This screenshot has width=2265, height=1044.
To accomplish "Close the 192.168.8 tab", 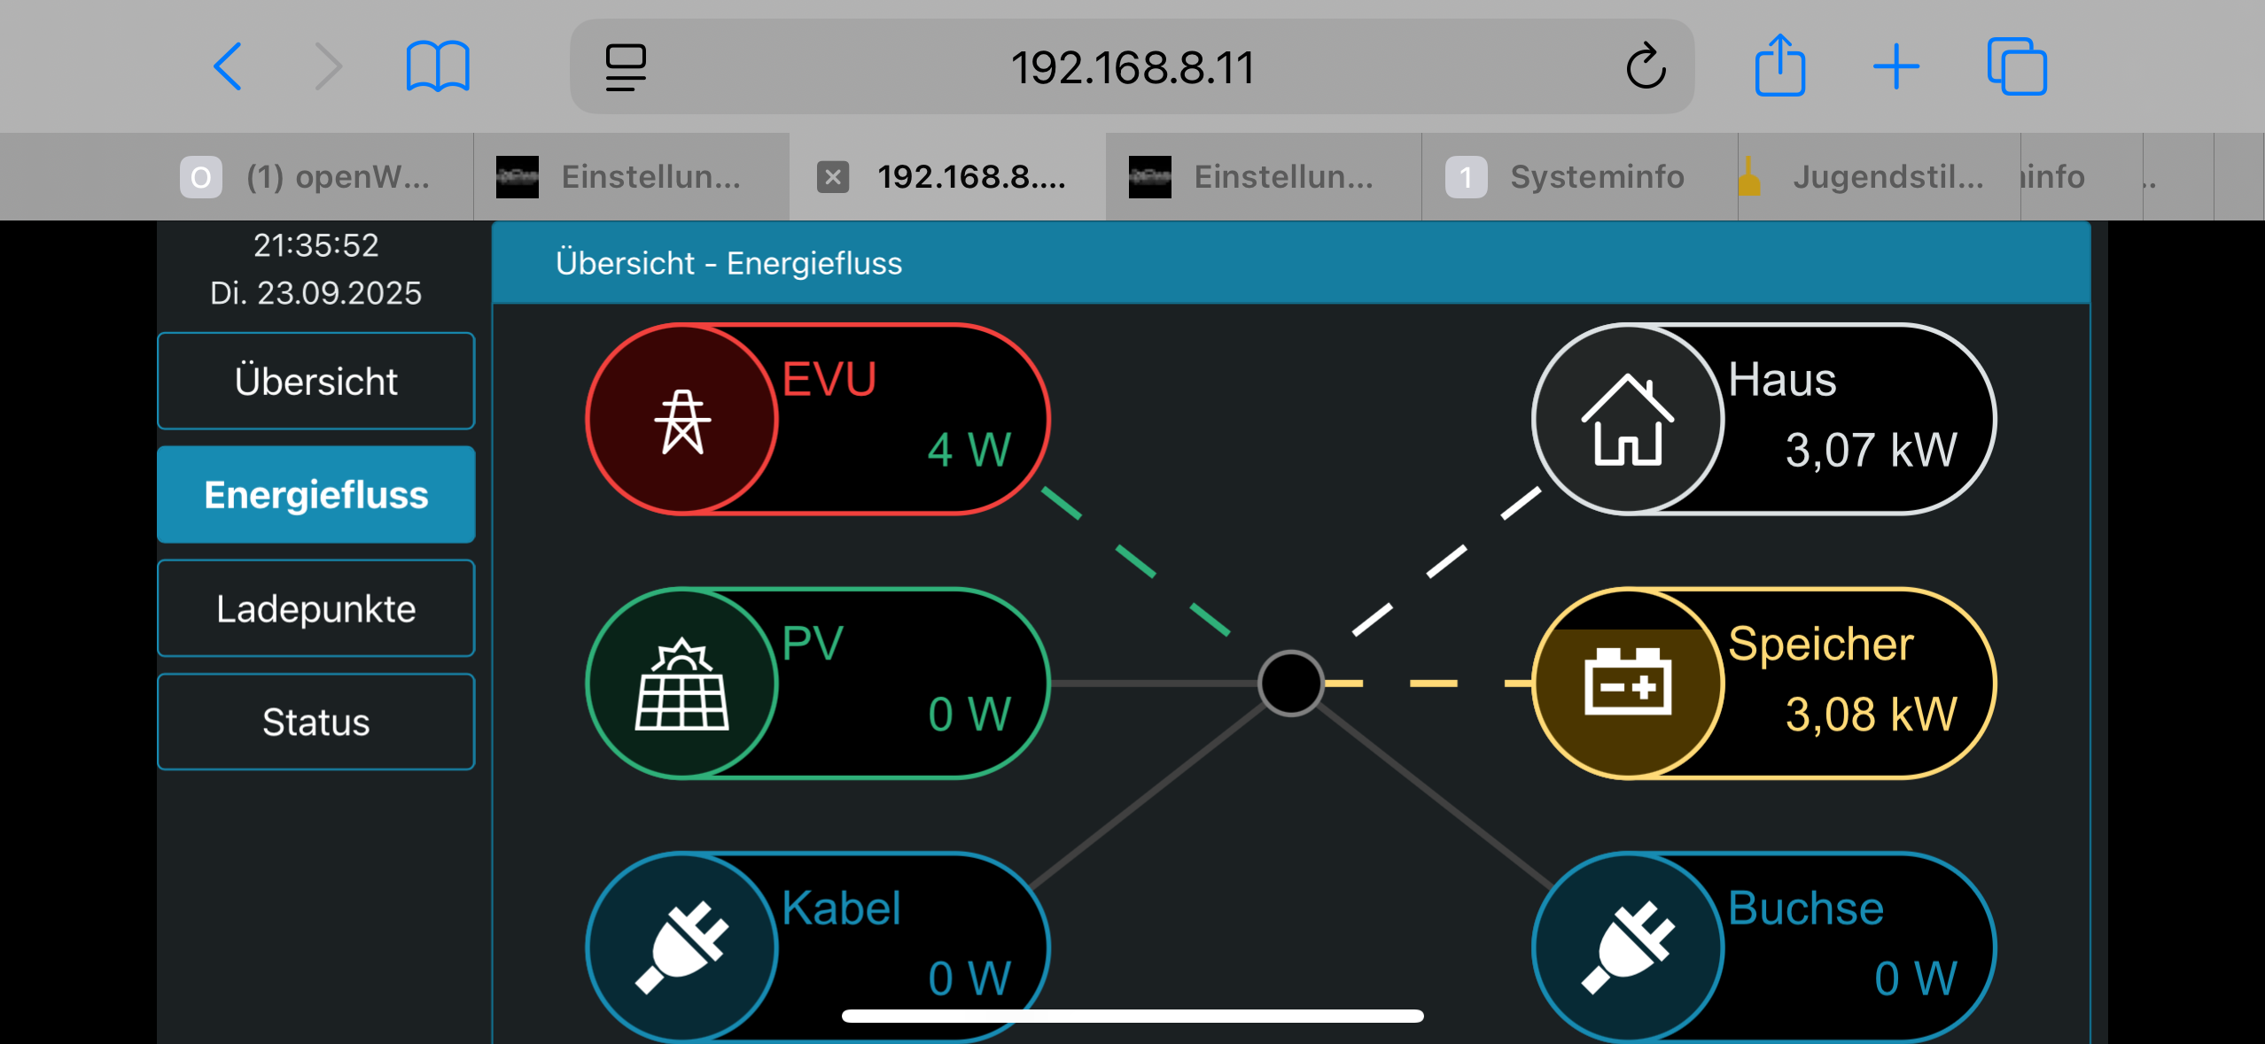I will pos(833,176).
